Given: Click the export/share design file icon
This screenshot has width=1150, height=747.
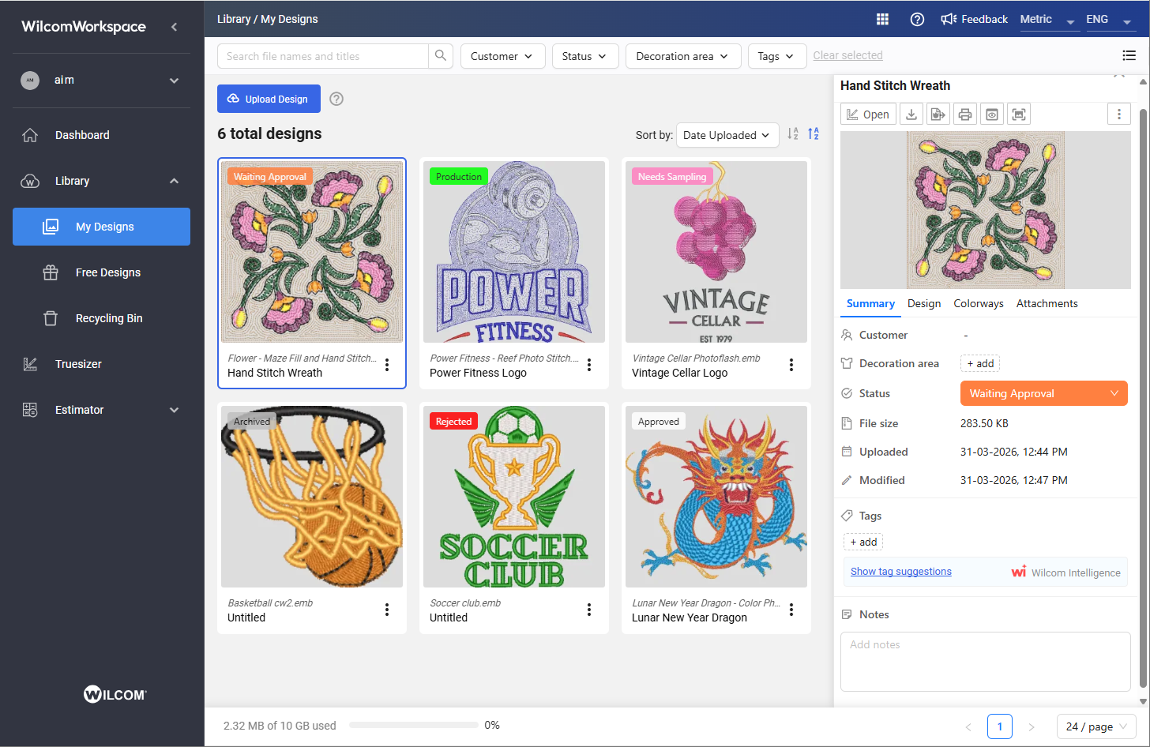Looking at the screenshot, I should pyautogui.click(x=938, y=114).
